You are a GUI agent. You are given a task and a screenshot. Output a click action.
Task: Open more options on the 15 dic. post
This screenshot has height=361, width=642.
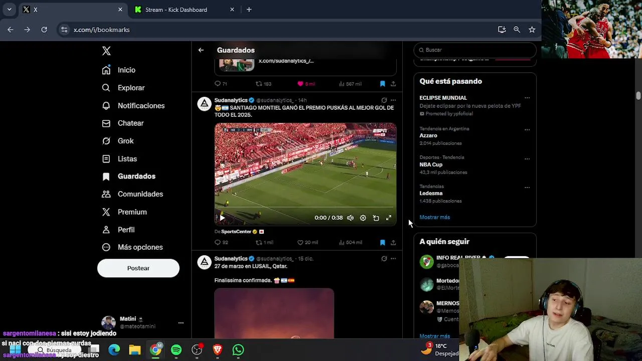(x=393, y=259)
